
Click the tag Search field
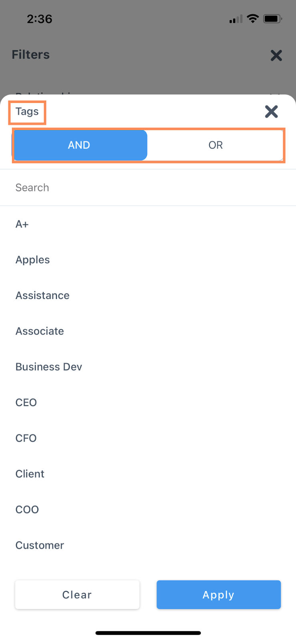point(148,187)
